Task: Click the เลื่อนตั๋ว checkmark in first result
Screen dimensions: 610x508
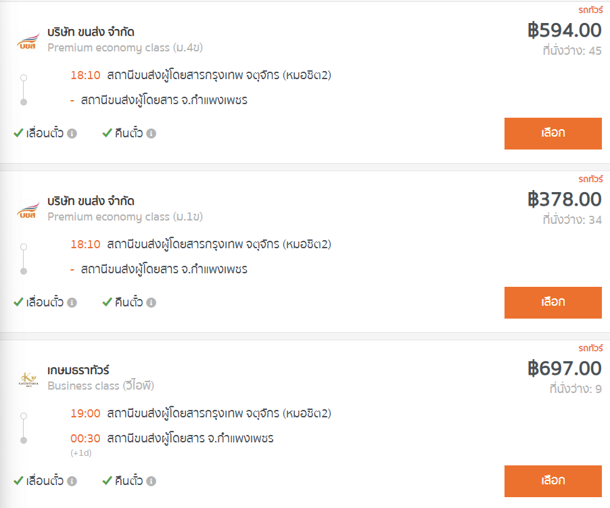Action: pos(18,133)
